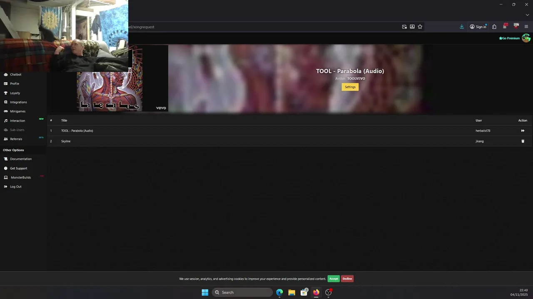
Task: Open picture-in-picture icon in address bar
Action: click(404, 27)
